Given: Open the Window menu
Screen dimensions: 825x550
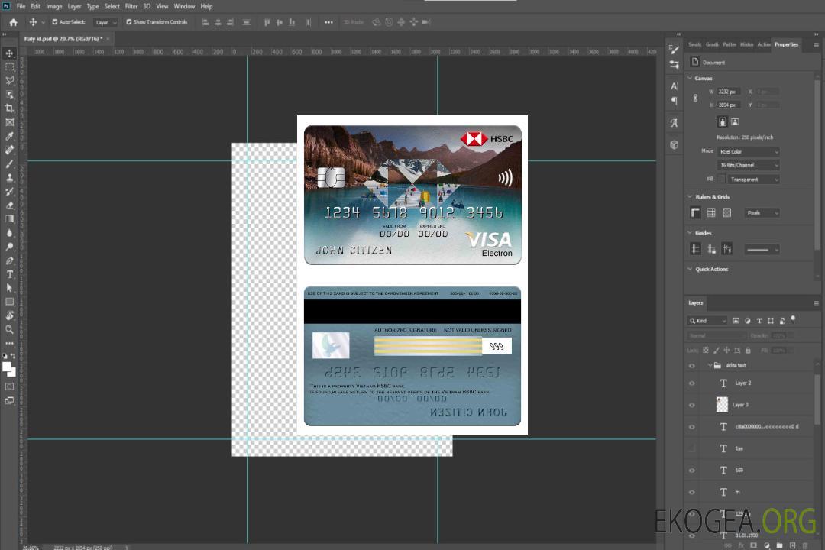Looking at the screenshot, I should 184,6.
